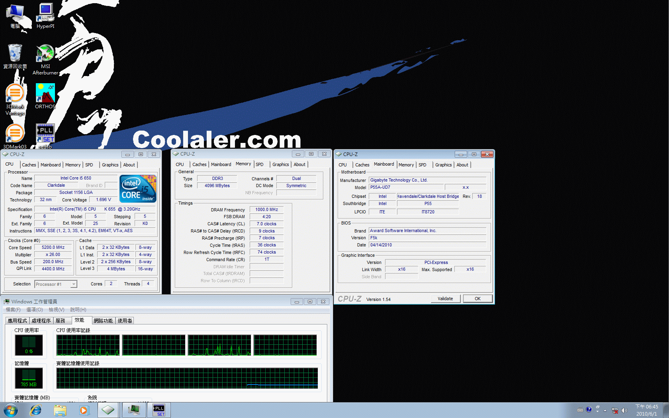This screenshot has width=669, height=418.
Task: Switch to 使用者 tab in Task Manager
Action: 125,321
